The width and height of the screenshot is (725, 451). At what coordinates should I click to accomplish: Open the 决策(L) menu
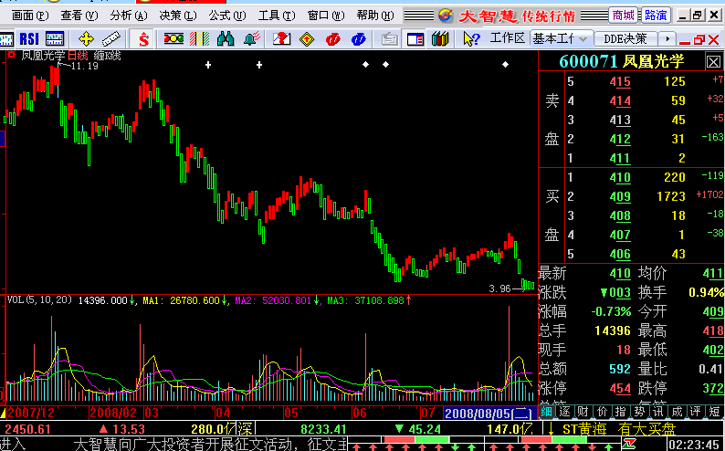click(178, 16)
